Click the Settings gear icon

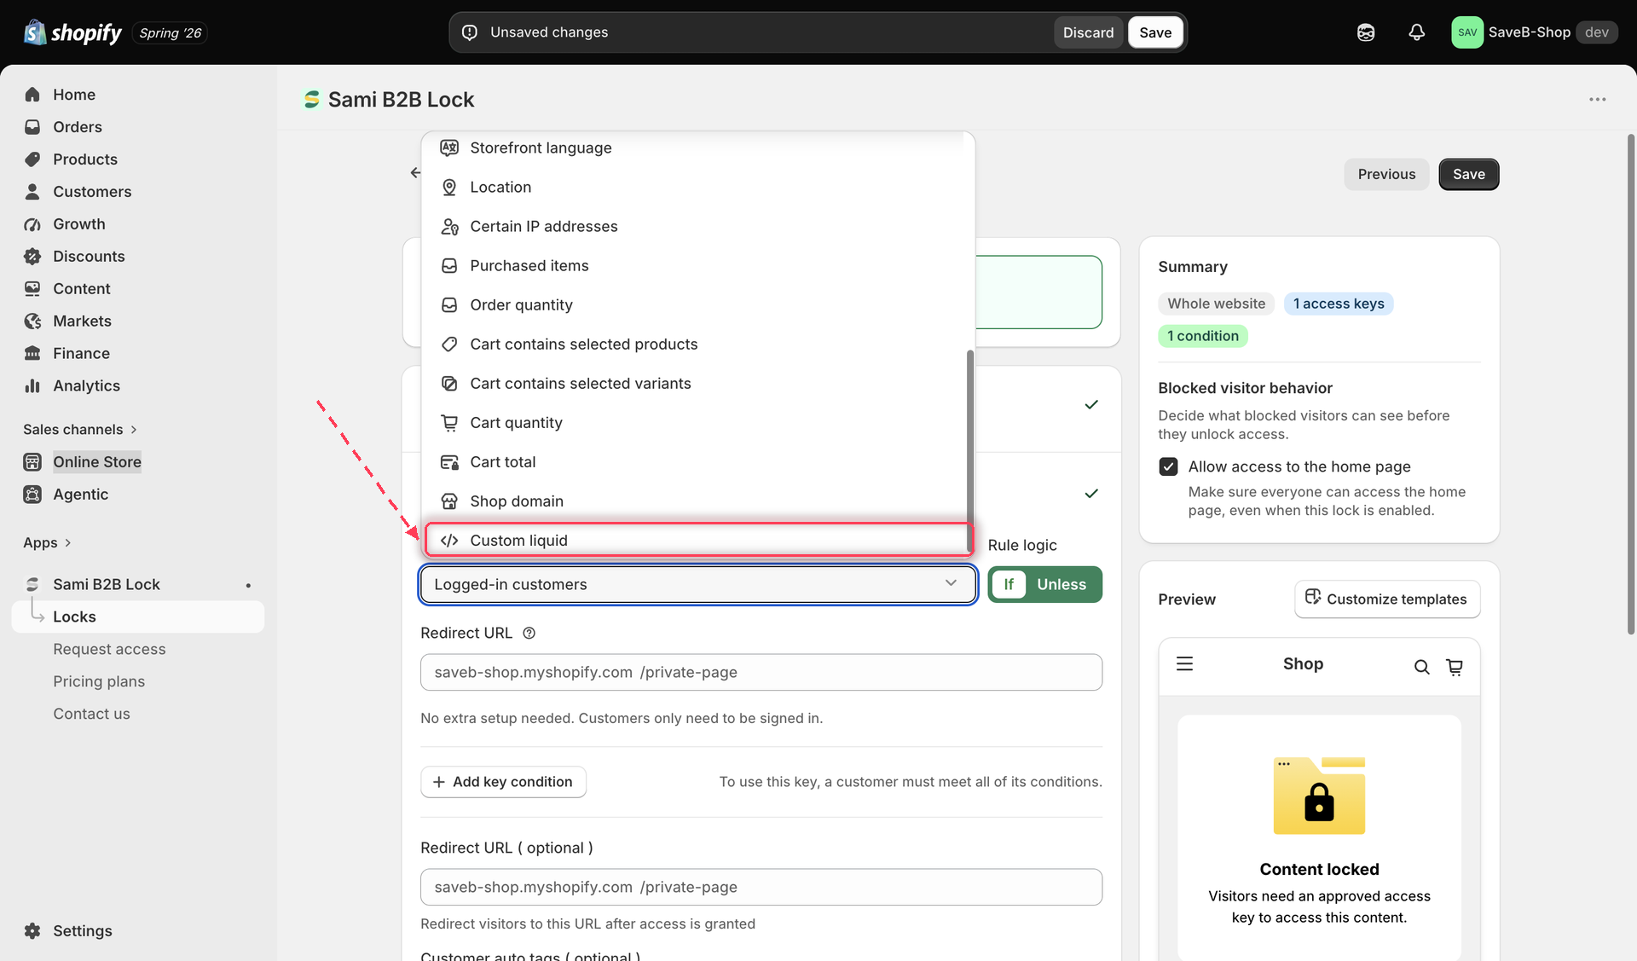(x=32, y=931)
